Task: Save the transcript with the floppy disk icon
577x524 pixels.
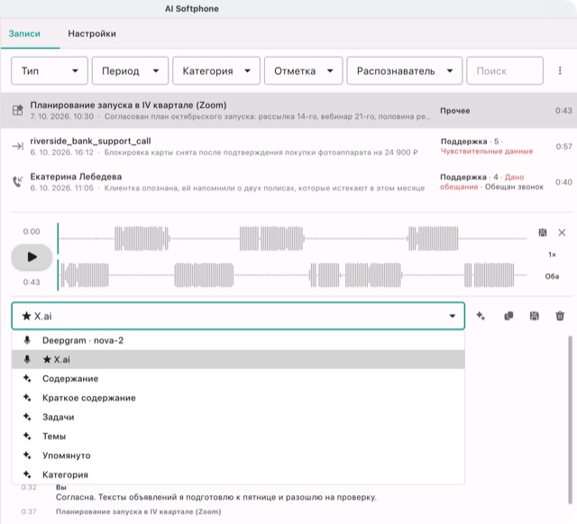Action: click(x=535, y=316)
